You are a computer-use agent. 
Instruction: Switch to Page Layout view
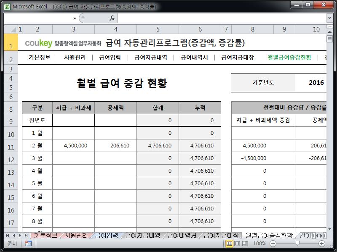237,244
